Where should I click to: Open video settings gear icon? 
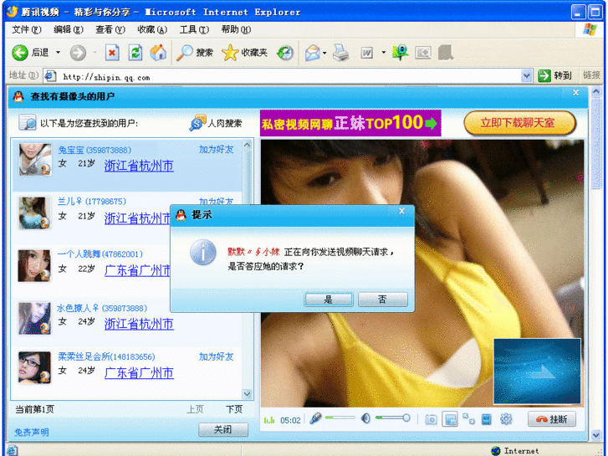coord(506,418)
